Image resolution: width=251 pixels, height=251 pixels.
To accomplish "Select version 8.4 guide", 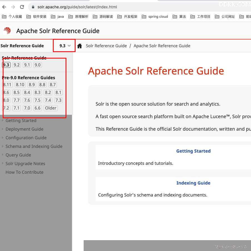I will coord(27,93).
